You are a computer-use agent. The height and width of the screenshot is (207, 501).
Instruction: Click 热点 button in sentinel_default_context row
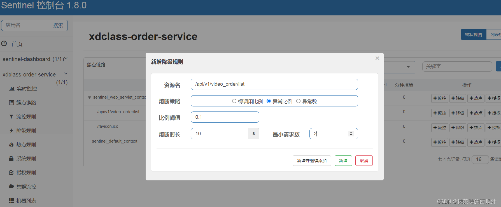[x=476, y=142]
